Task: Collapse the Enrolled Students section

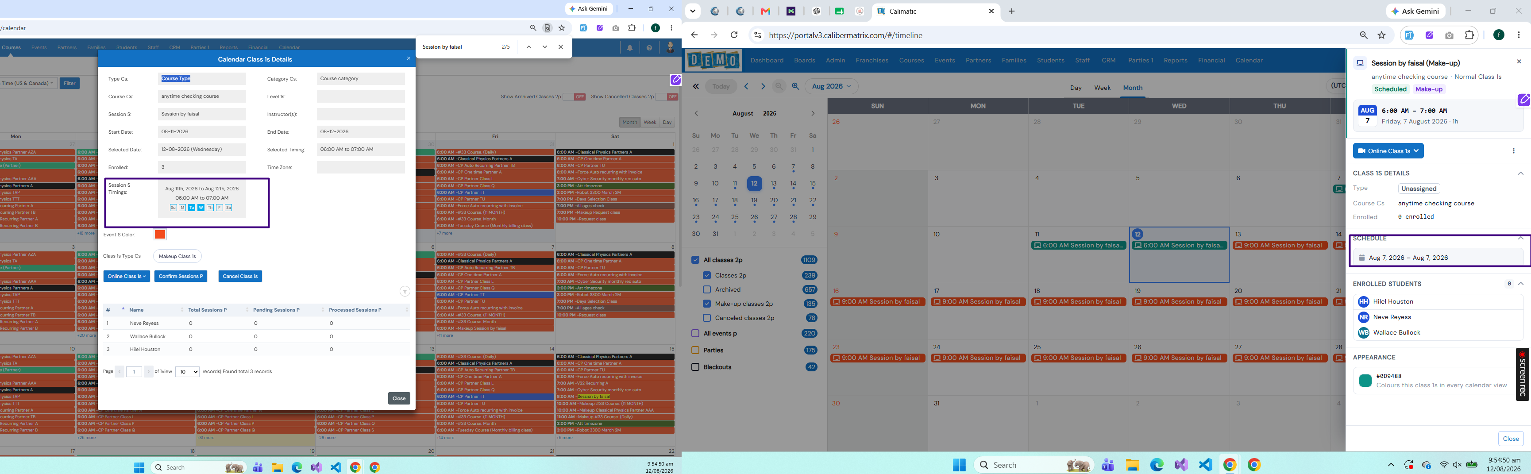Action: click(x=1520, y=284)
